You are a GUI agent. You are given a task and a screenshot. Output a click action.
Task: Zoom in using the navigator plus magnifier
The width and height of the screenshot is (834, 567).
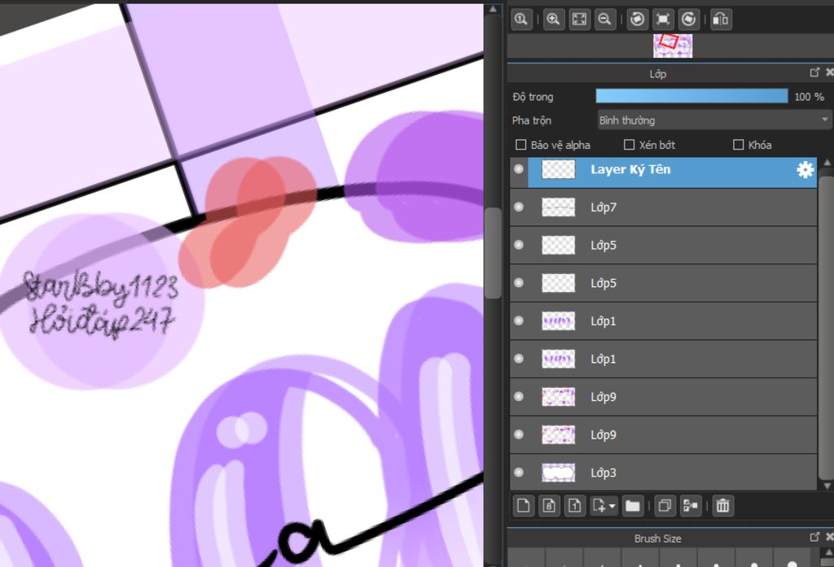(553, 20)
